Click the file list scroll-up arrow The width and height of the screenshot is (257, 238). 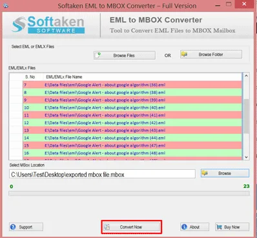246,76
